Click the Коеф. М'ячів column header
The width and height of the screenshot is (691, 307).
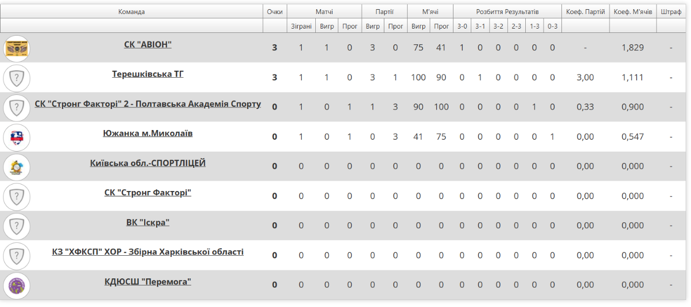coord(633,12)
